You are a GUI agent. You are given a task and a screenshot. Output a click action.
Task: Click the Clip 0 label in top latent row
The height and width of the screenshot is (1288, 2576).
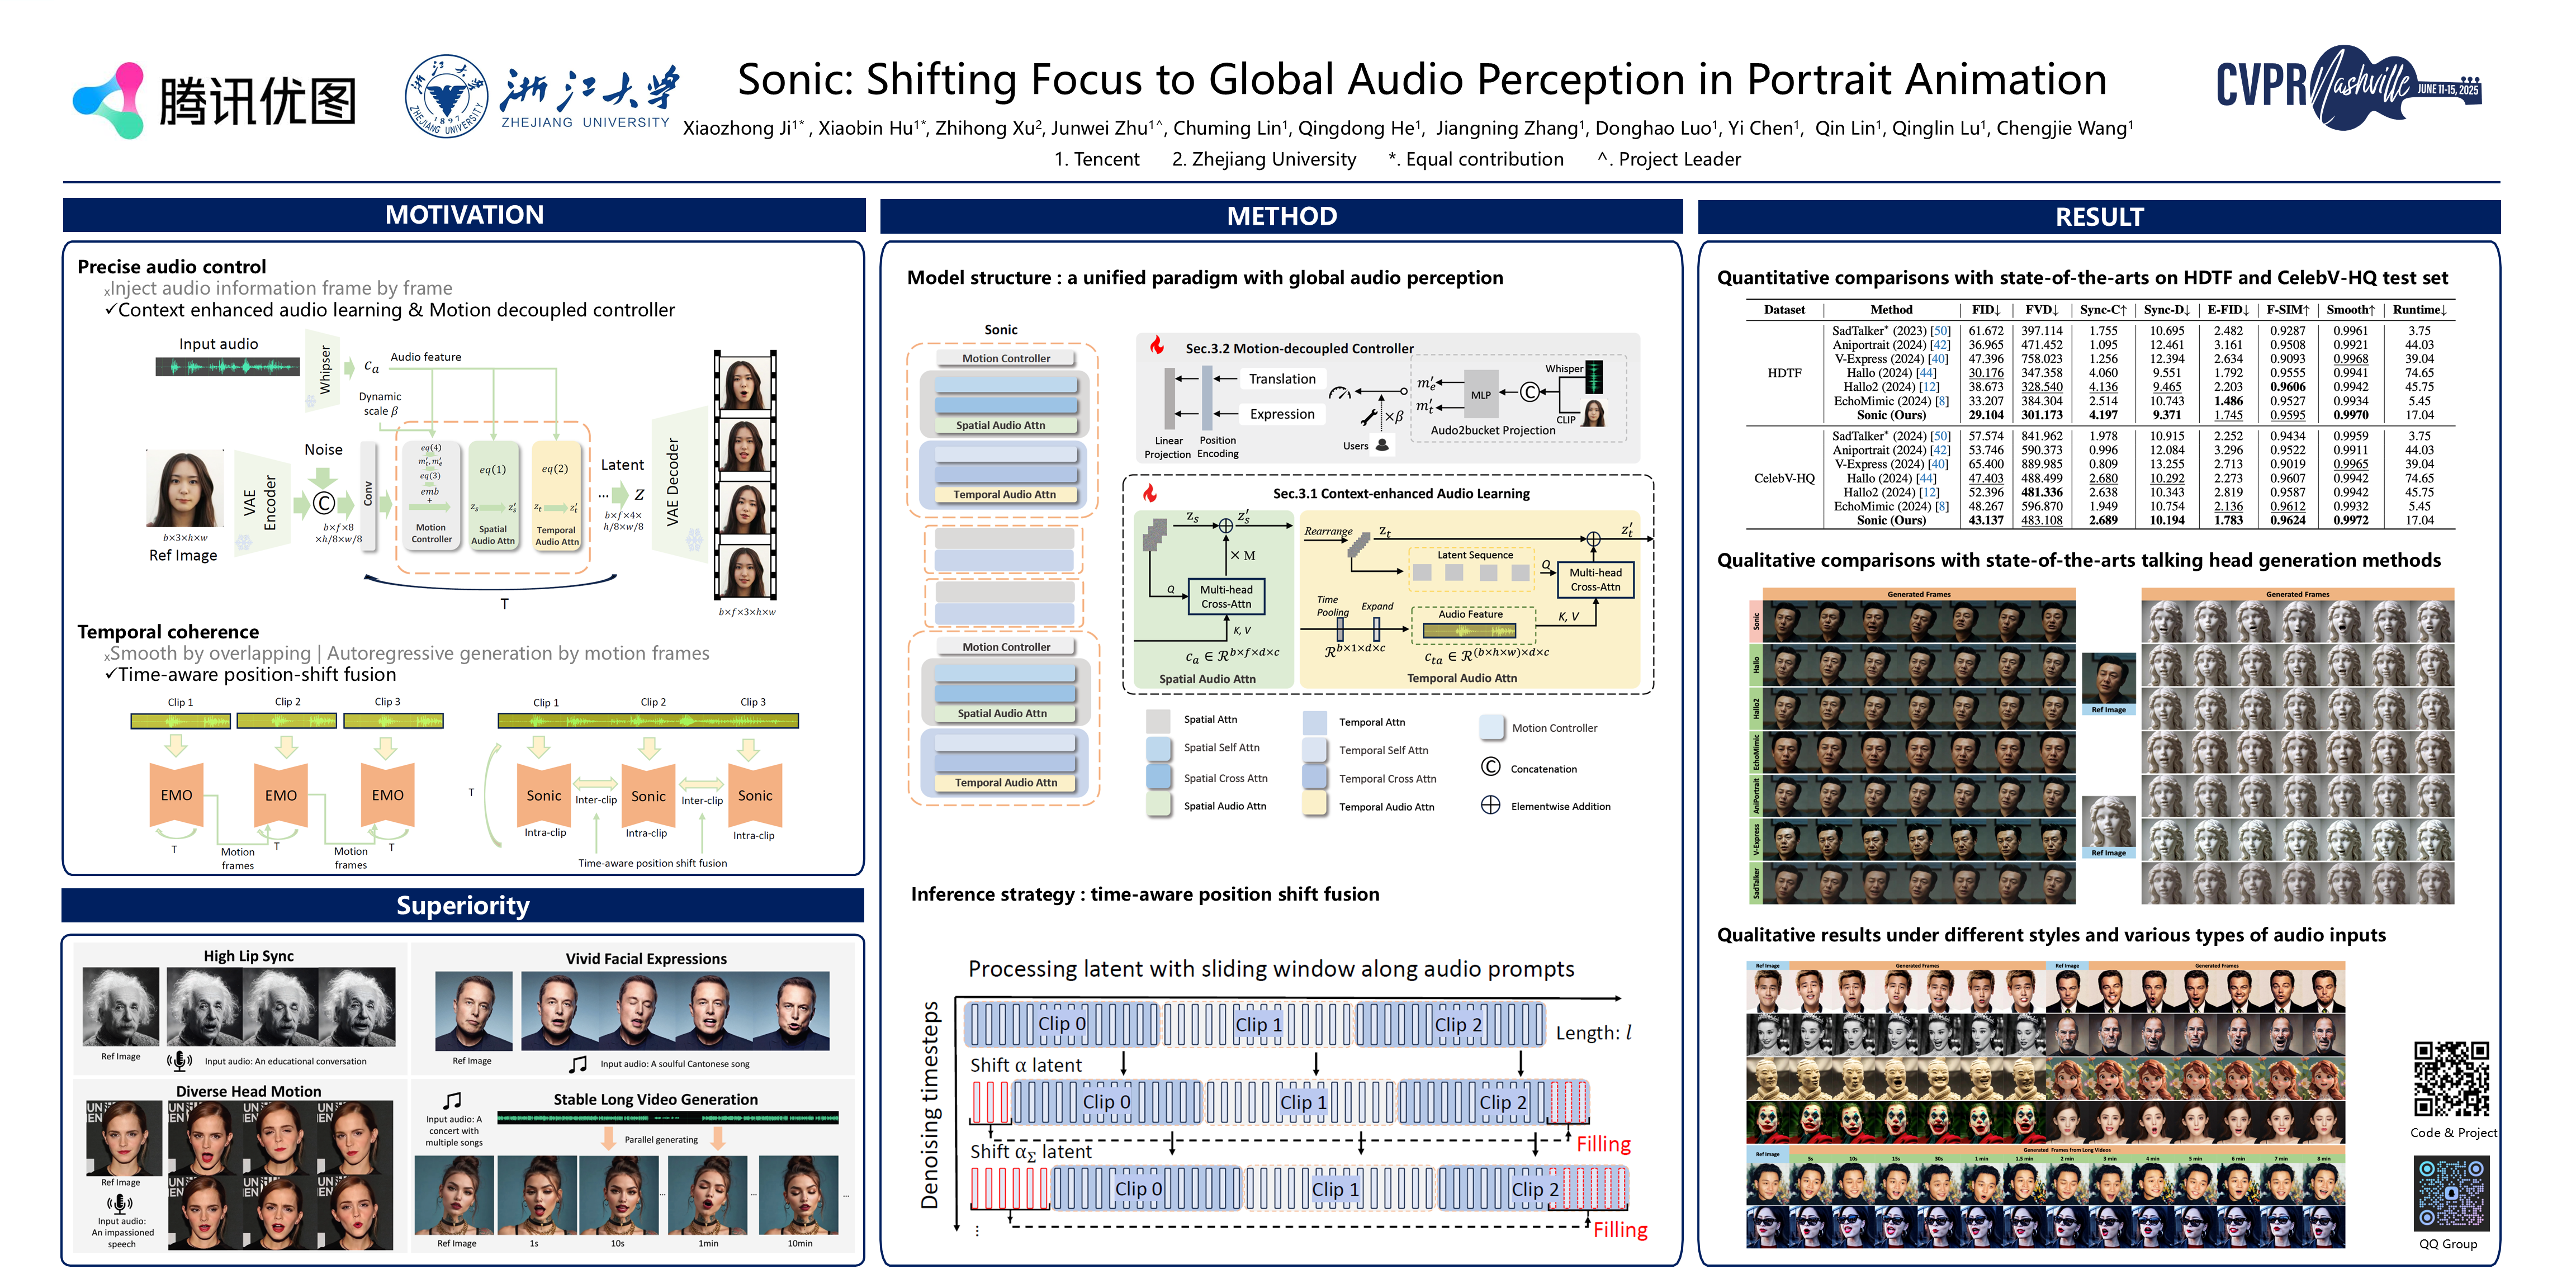pos(1061,1023)
